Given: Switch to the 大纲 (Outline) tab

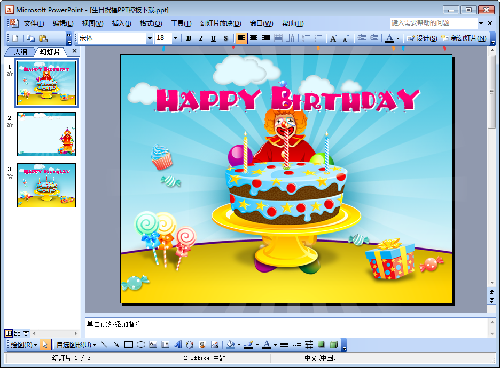Looking at the screenshot, I should click(20, 52).
